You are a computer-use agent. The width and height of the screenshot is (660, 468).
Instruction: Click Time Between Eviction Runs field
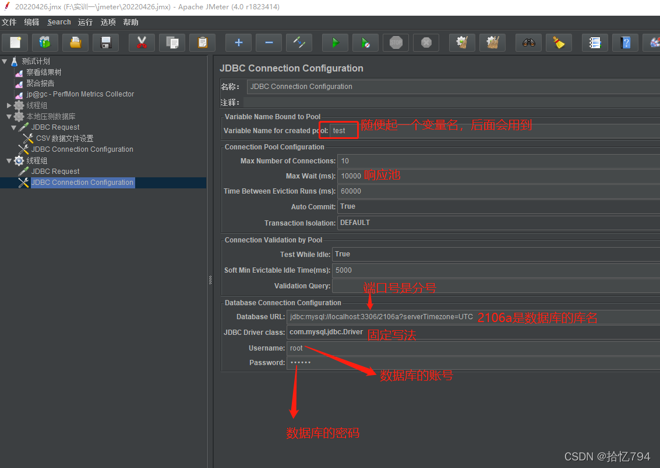[x=499, y=191]
